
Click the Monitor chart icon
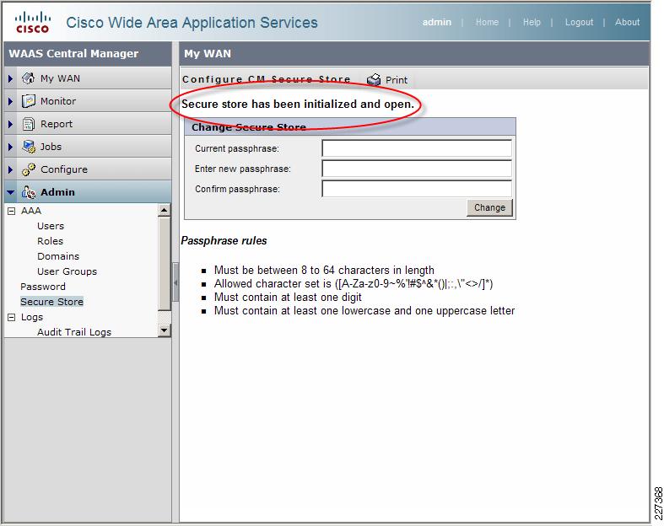point(29,101)
